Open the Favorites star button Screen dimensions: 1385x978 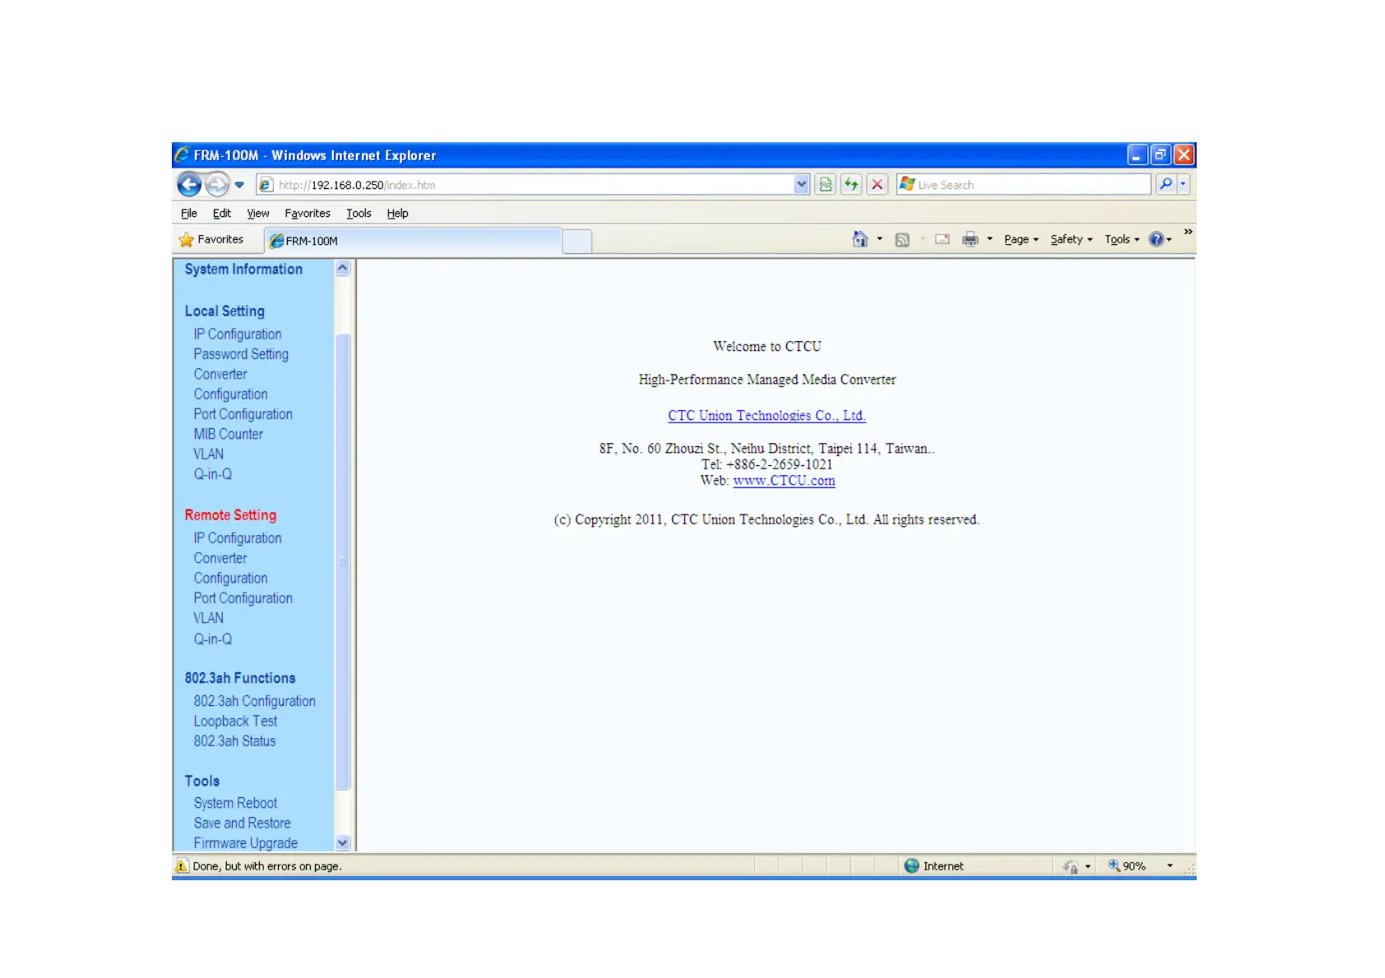coord(211,240)
